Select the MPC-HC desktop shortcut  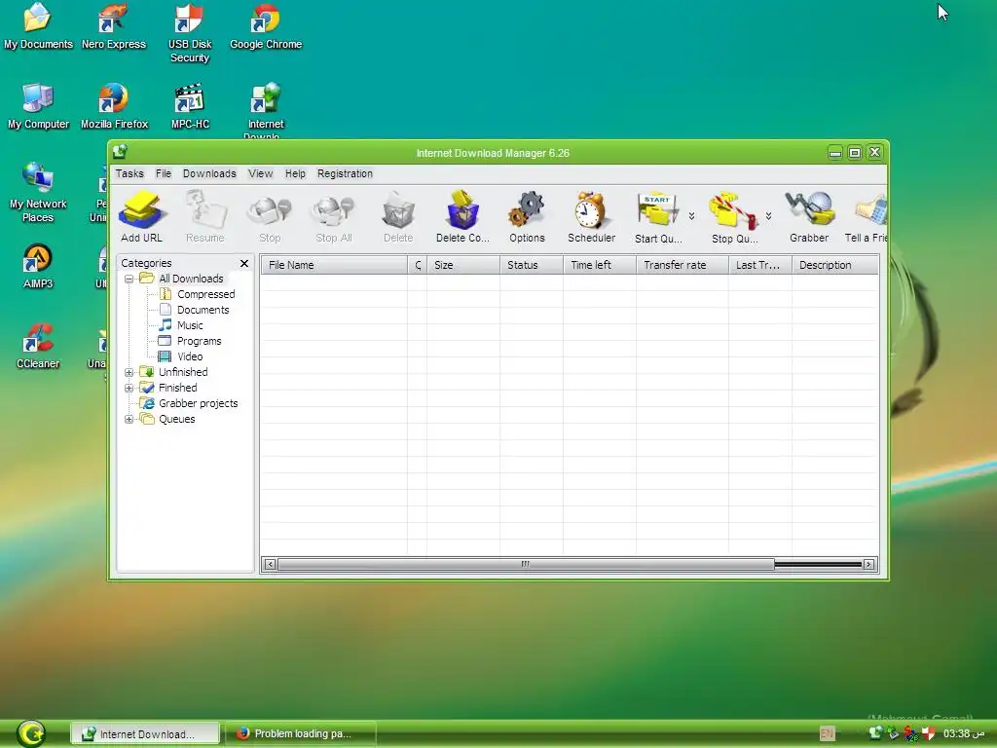click(x=190, y=106)
